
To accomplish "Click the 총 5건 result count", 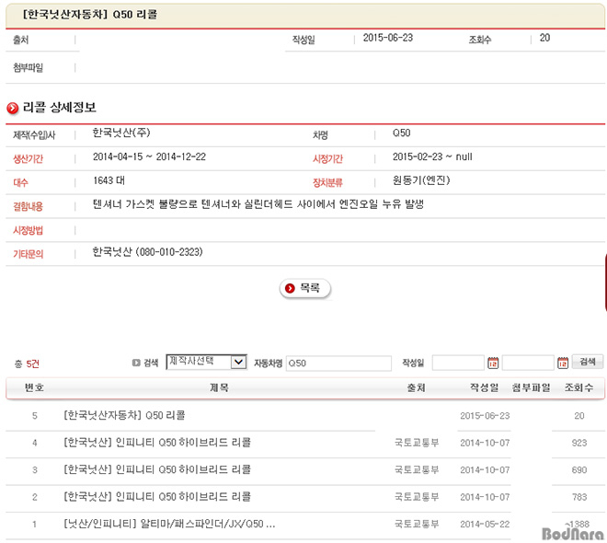I will 27,364.
